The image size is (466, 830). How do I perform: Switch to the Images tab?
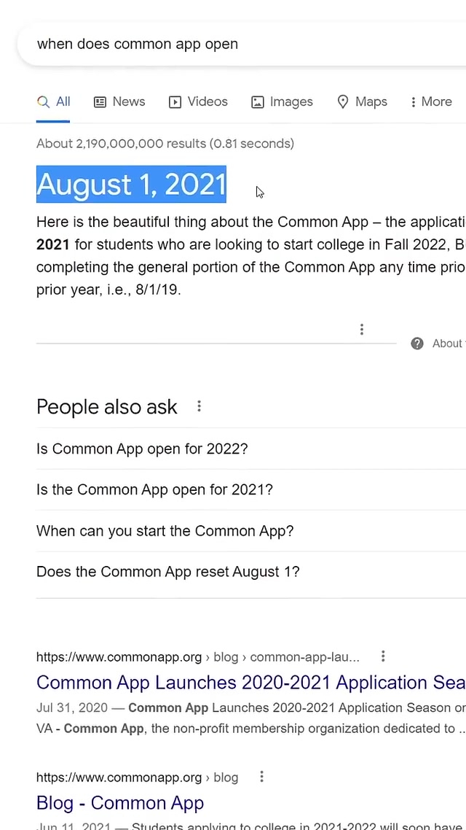coord(282,101)
